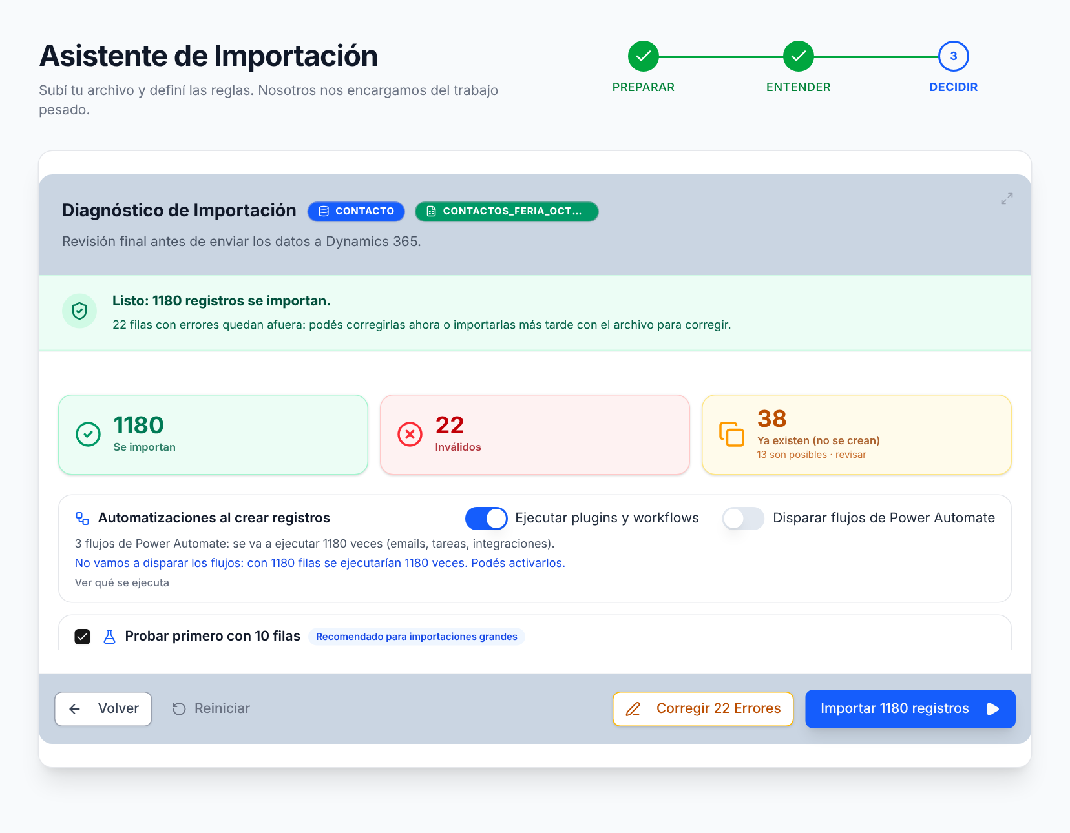Click the pencil icon in Corregir 22 Errores

tap(633, 709)
